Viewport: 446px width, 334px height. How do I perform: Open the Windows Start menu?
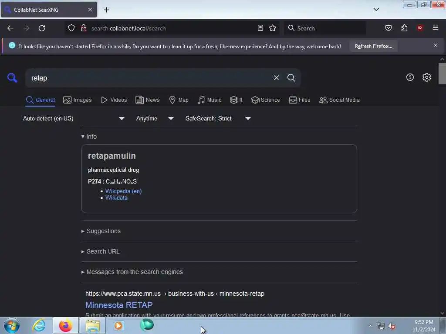(11, 325)
